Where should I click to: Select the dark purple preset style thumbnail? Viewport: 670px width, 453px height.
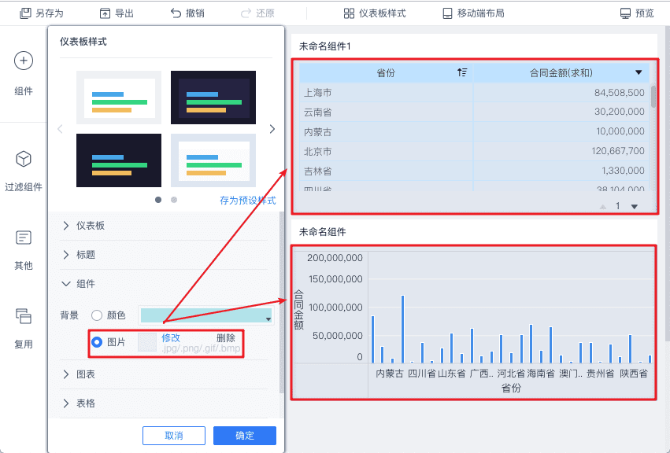click(213, 98)
